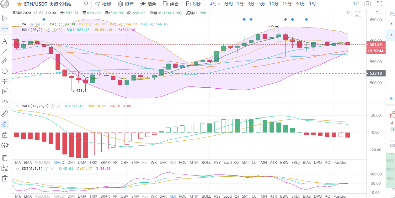Click the star favorite icon for ETH/USDT
The height and width of the screenshot is (198, 395).
(x=19, y=4)
